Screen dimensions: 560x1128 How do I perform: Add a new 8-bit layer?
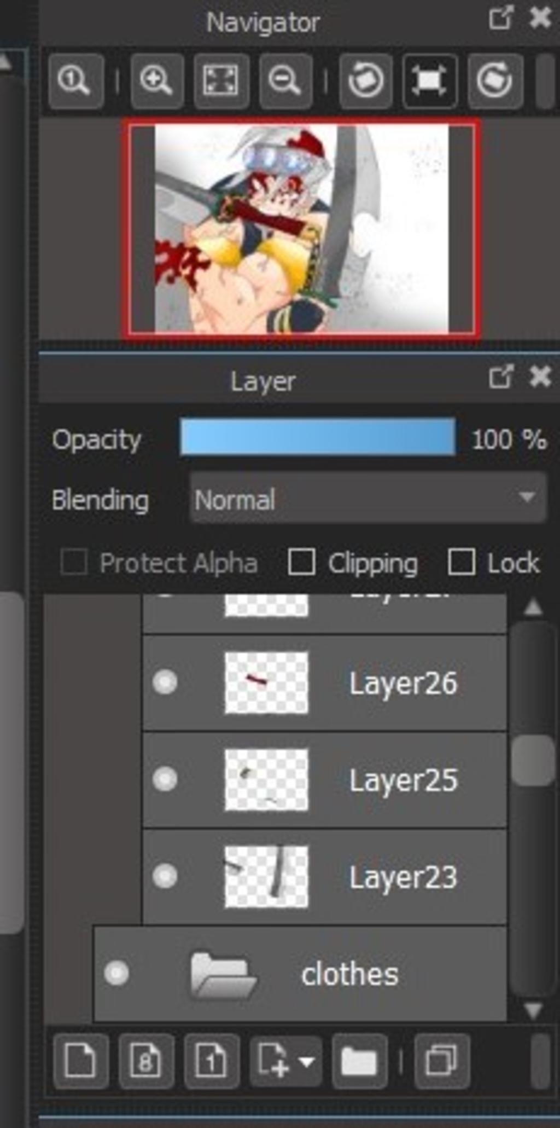pyautogui.click(x=145, y=1061)
